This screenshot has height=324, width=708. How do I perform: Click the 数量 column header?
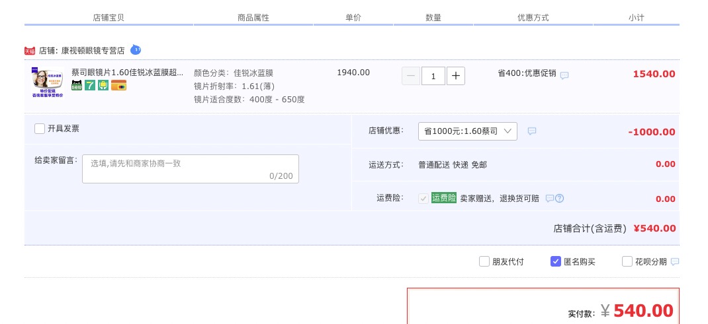[x=433, y=18]
